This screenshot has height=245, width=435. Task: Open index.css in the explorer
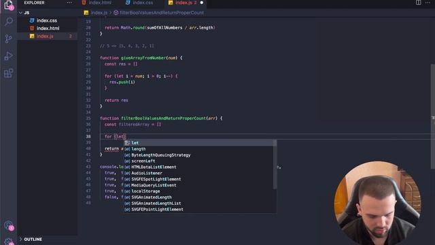[47, 20]
